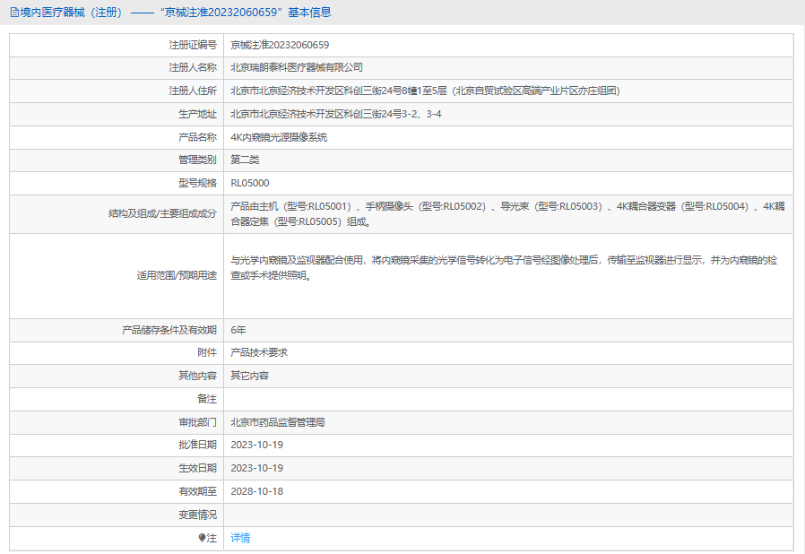Select the 6年 validity value
805x554 pixels.
pyautogui.click(x=238, y=330)
